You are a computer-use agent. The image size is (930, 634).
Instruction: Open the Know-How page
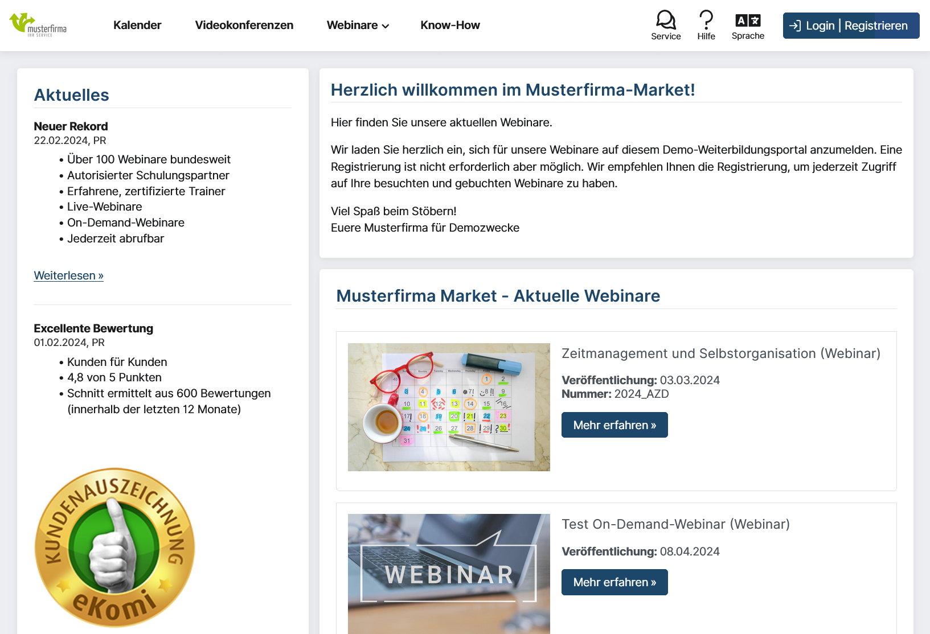click(450, 25)
